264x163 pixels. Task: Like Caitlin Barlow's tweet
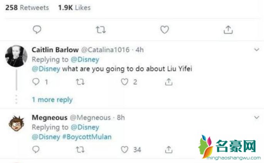pos(124,82)
